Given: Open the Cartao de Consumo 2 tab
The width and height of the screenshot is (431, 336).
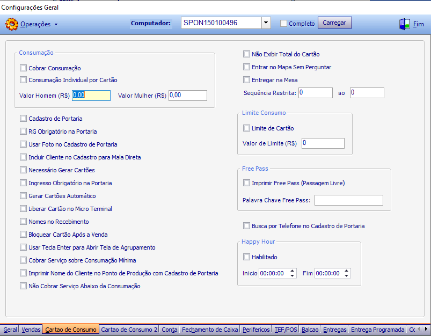Looking at the screenshot, I should 129,330.
